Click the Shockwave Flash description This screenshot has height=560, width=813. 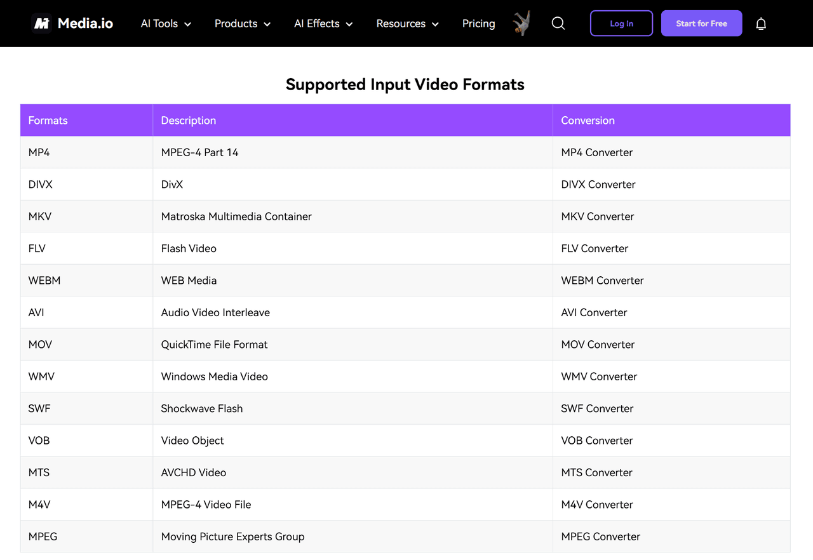coord(202,409)
